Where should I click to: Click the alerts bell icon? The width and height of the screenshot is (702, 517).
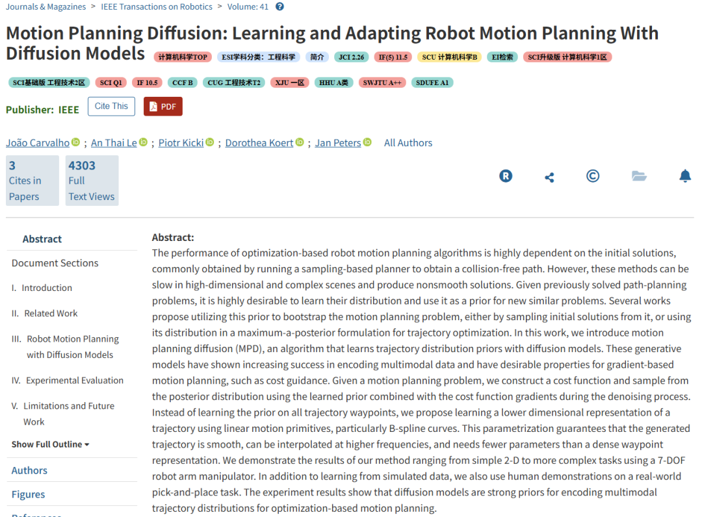(x=685, y=176)
